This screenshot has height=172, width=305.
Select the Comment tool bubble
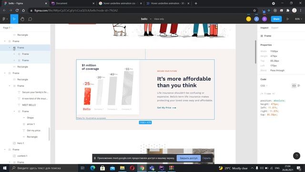(30, 19)
